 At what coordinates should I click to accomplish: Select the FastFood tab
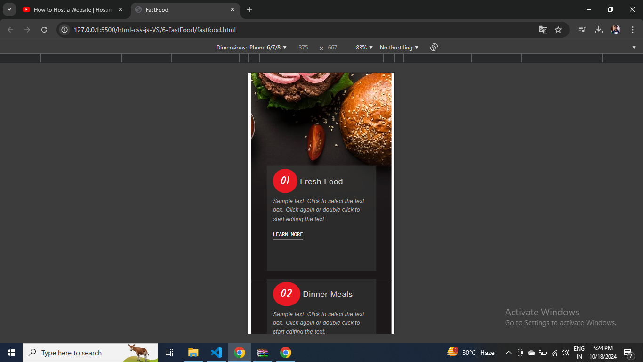[185, 9]
